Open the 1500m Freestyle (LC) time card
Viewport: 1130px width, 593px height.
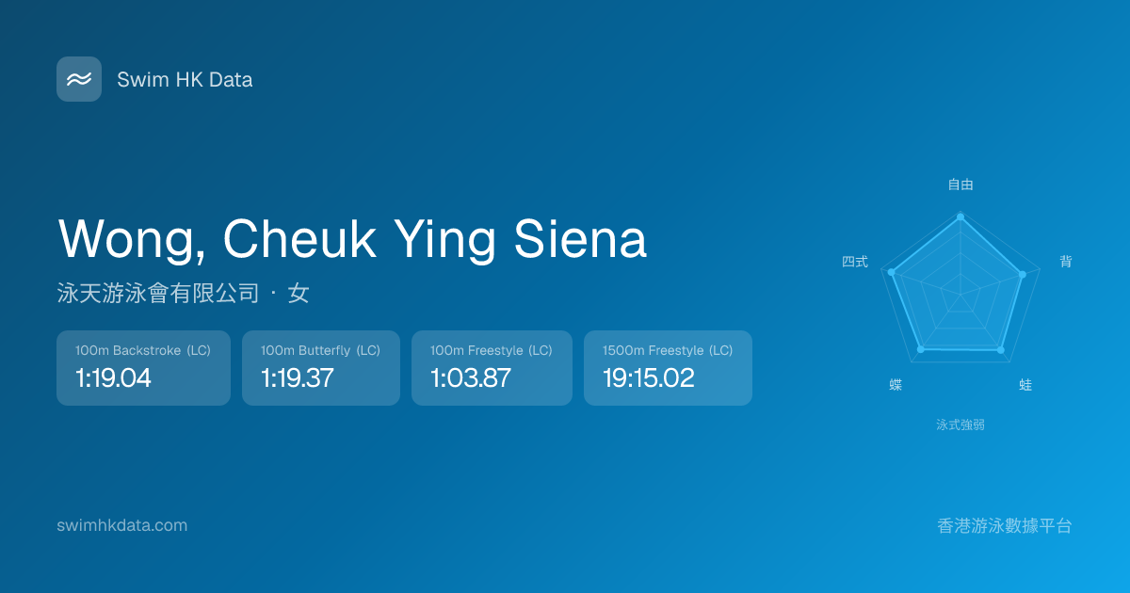pos(668,368)
